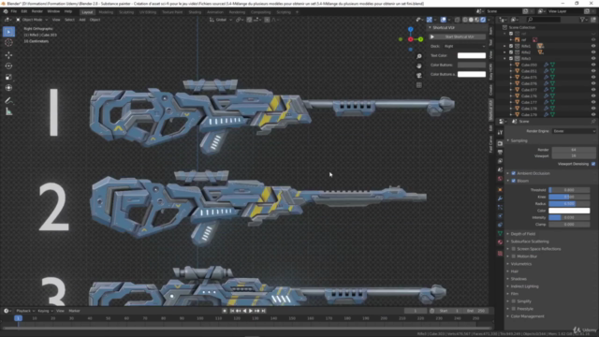Switch orthographic/perspective grid icon
The width and height of the screenshot is (599, 337).
click(x=419, y=85)
